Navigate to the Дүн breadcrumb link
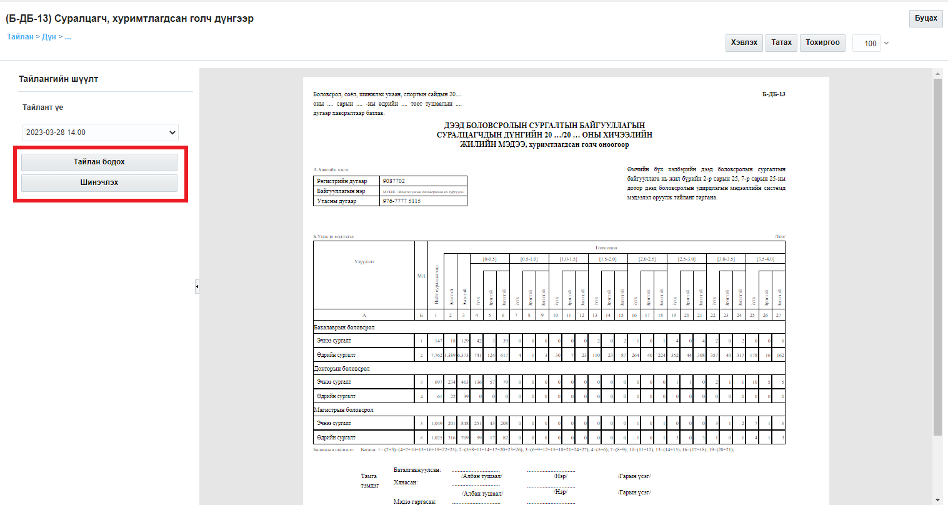Screen dimensions: 948x505 click(49, 37)
